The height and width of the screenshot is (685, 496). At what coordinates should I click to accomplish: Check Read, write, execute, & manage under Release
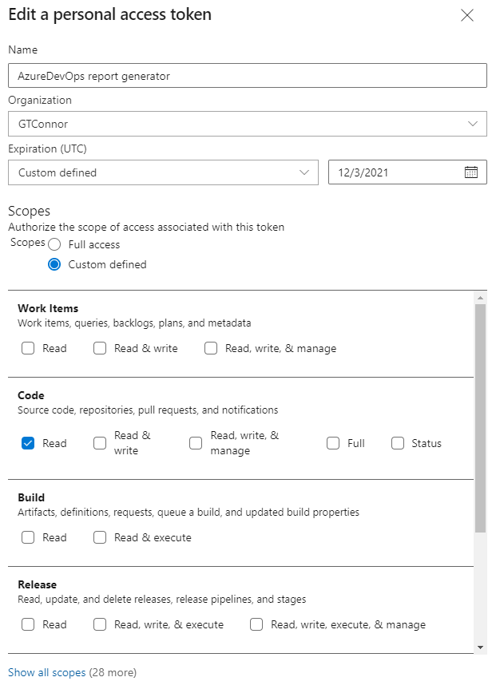(x=256, y=624)
